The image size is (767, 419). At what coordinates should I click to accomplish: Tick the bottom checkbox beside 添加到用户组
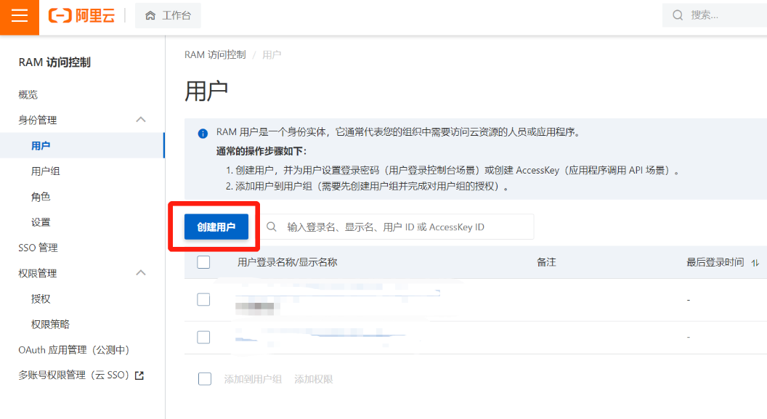pos(205,379)
